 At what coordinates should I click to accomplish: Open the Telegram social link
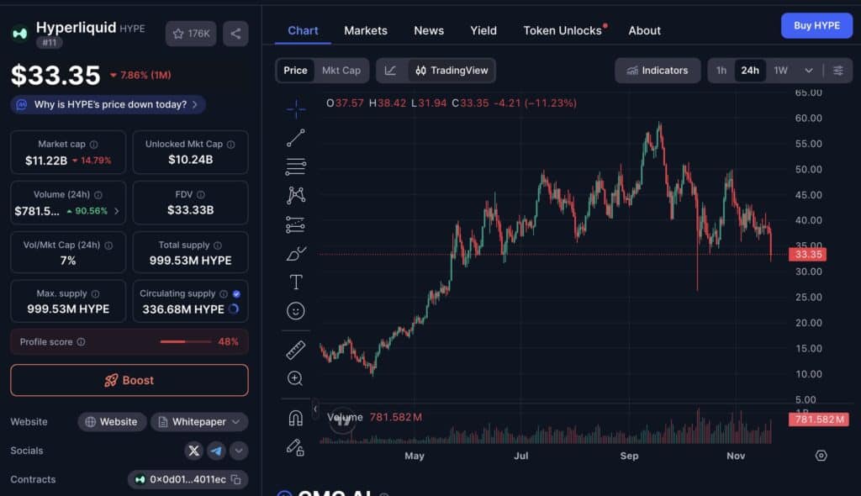point(216,451)
